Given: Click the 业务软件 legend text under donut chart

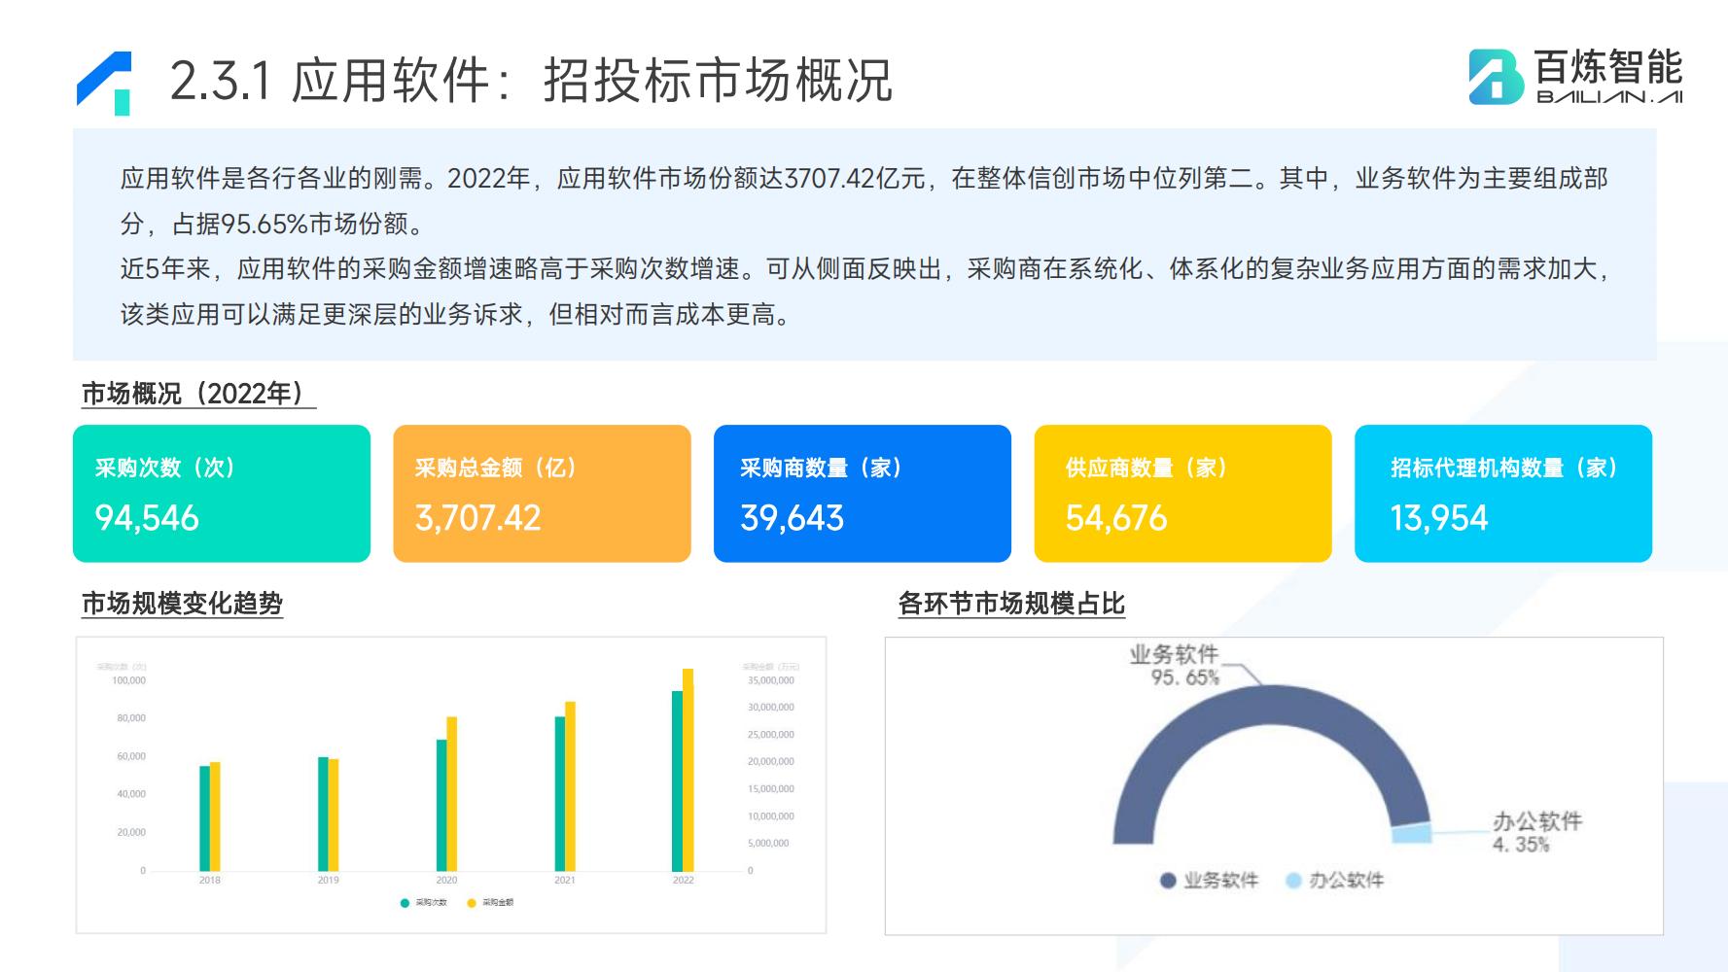Looking at the screenshot, I should 1220,881.
